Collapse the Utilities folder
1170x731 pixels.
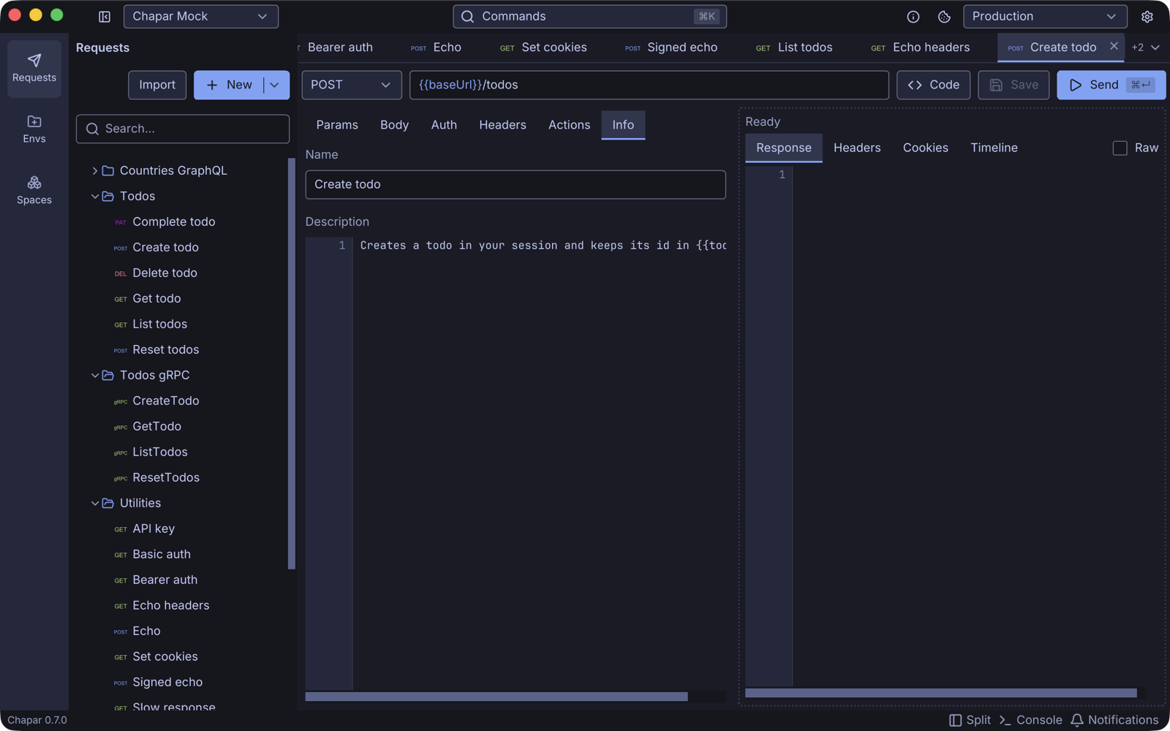click(95, 503)
